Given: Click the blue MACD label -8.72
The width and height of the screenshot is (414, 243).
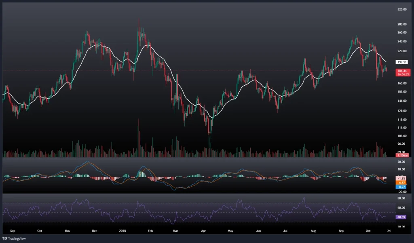Looking at the screenshot, I should click(402, 187).
